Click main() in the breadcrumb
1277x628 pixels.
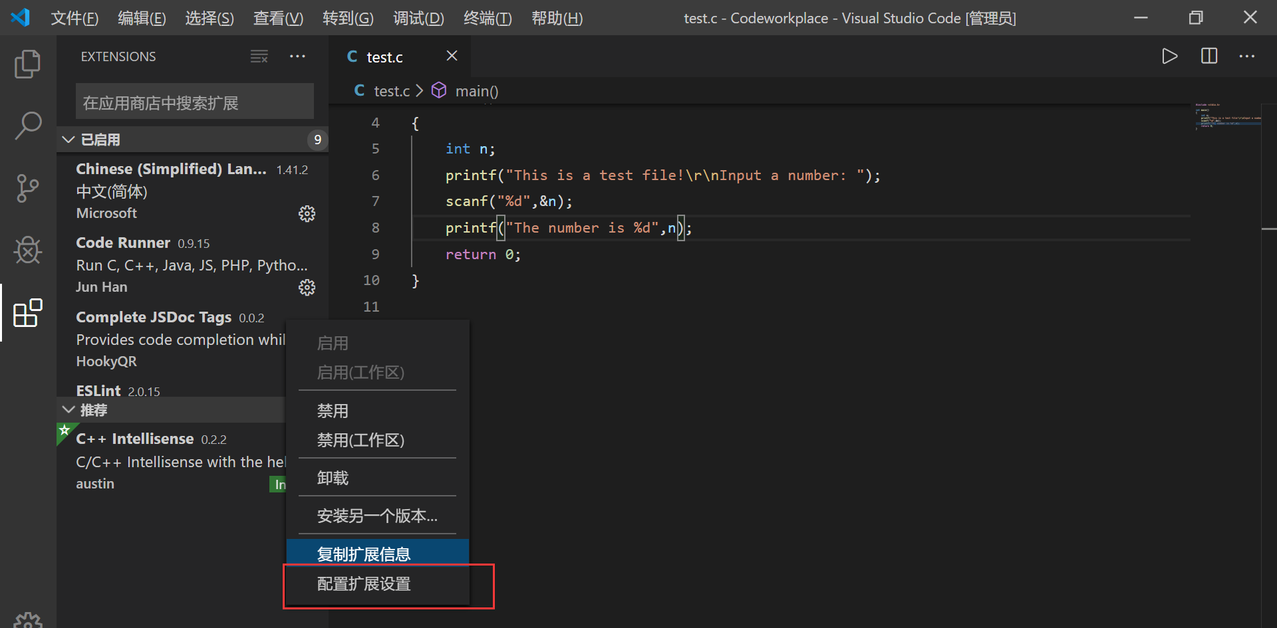click(477, 91)
